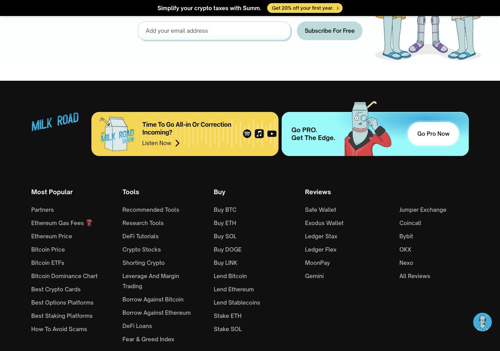Click the Milk Road Show carton thumbnail

point(117,134)
